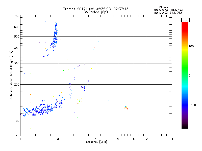Click the y-axis tick label "75"
The image size is (202, 151).
(18, 135)
